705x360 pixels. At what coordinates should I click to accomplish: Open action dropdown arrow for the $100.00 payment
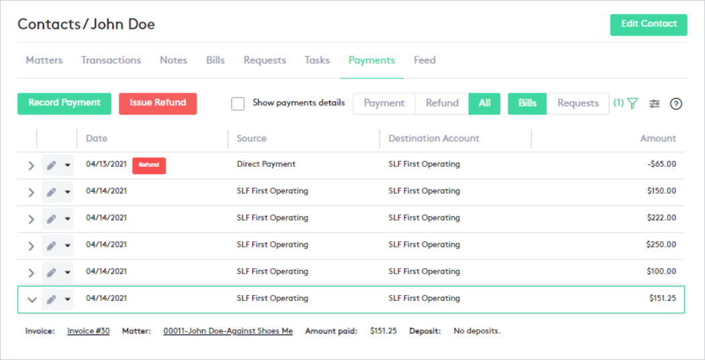(67, 273)
